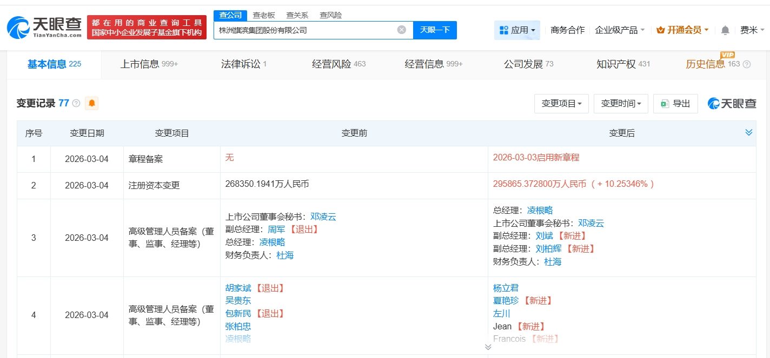Image resolution: width=770 pixels, height=358 pixels.
Task: Open the 应用 dropdown
Action: (x=517, y=30)
